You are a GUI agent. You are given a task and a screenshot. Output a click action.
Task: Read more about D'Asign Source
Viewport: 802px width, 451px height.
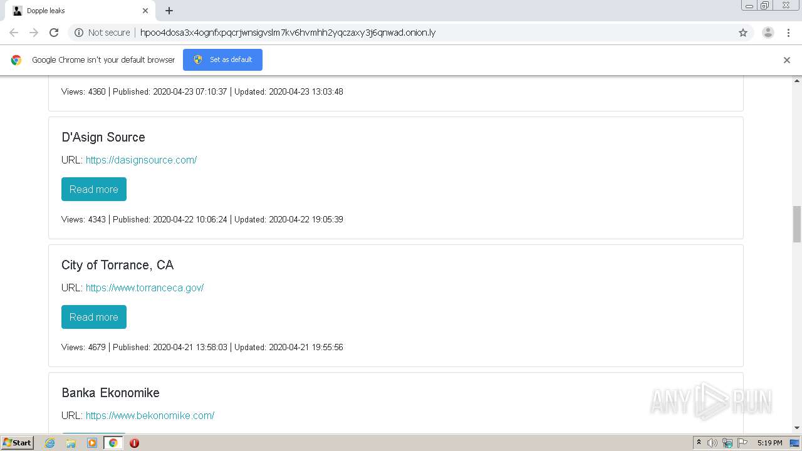click(x=94, y=189)
